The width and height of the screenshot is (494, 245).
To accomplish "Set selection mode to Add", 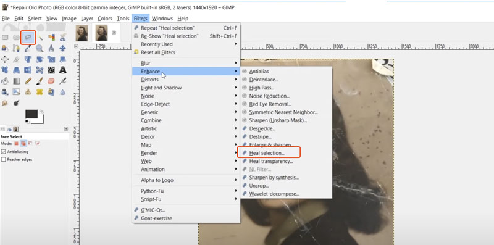I will pyautogui.click(x=23, y=143).
